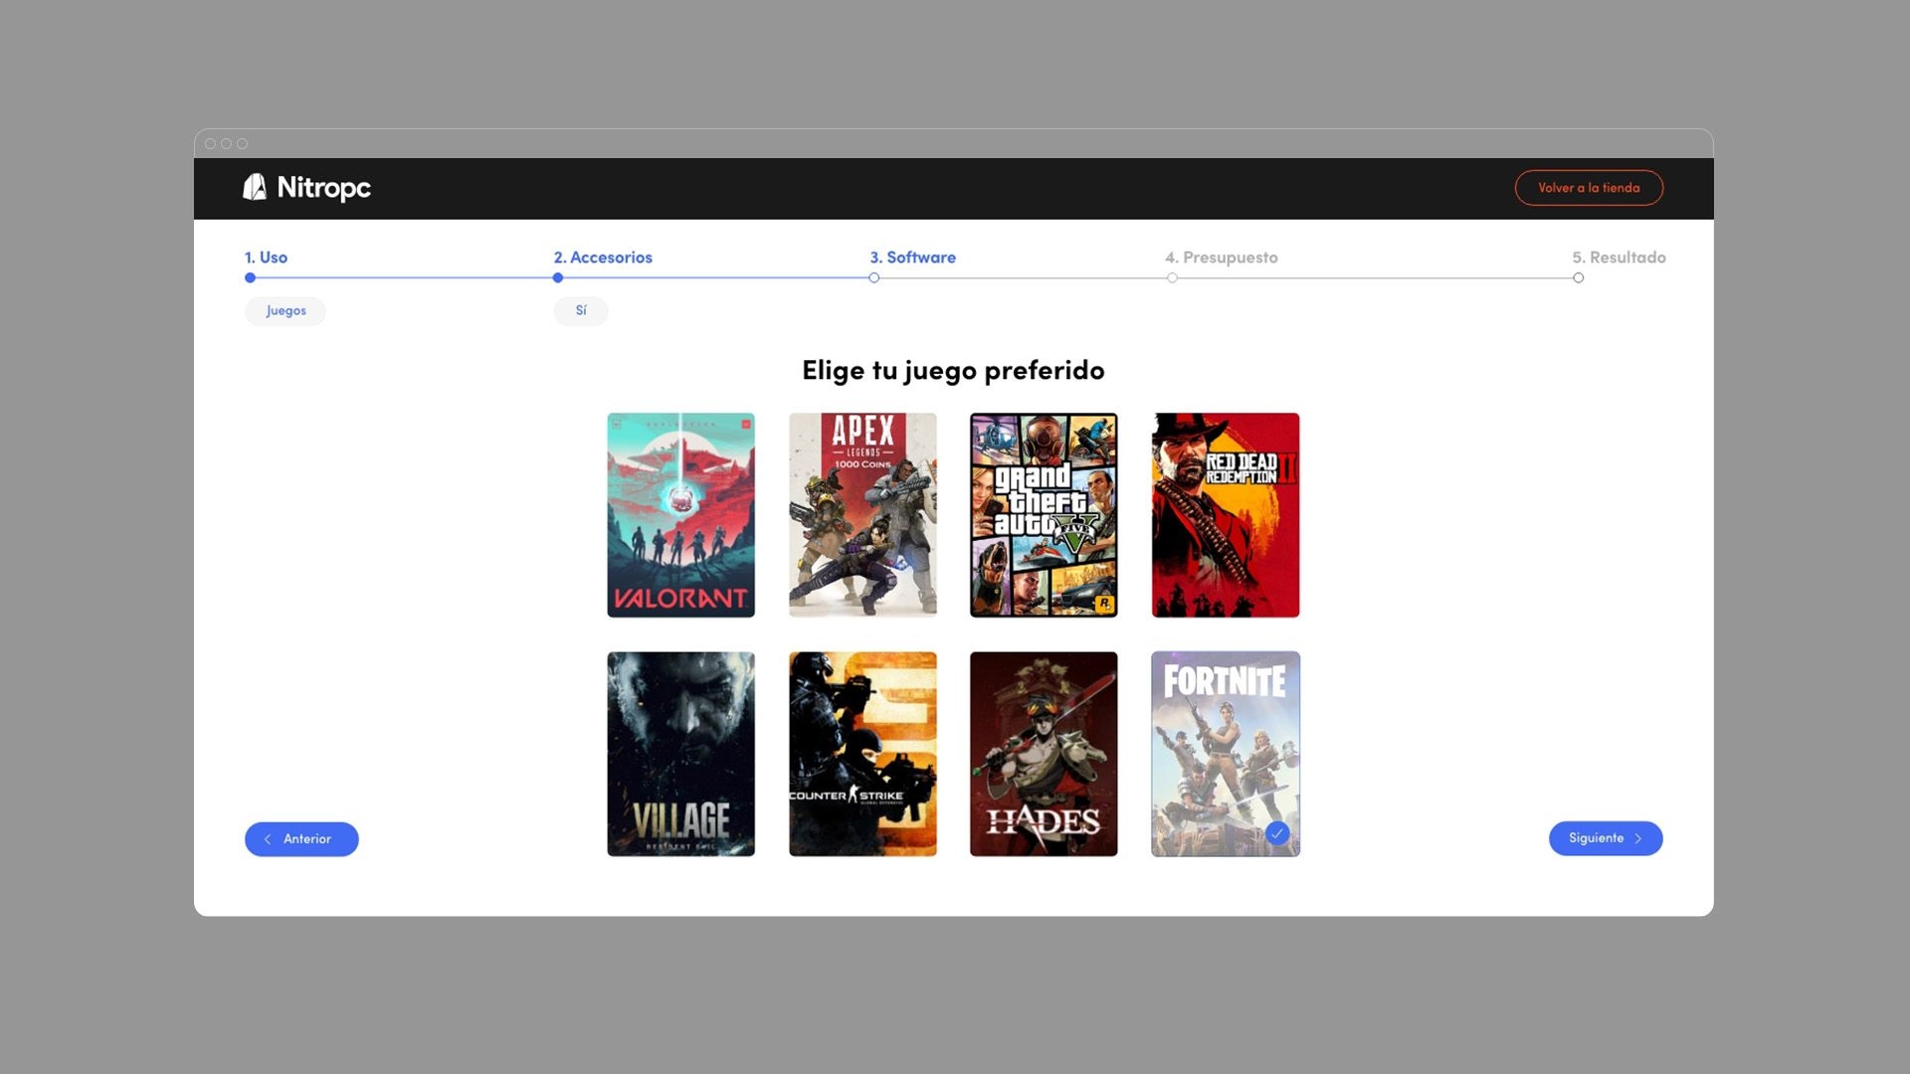Choose the Valorant game cover
The height and width of the screenshot is (1074, 1910).
[x=681, y=515]
